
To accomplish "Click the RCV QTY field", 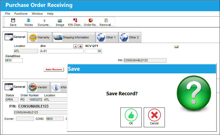I will 93,51.
